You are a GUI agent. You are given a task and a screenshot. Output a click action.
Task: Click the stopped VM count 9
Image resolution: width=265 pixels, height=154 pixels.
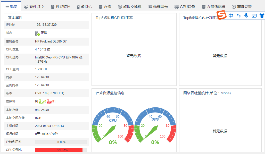[x=53, y=101]
